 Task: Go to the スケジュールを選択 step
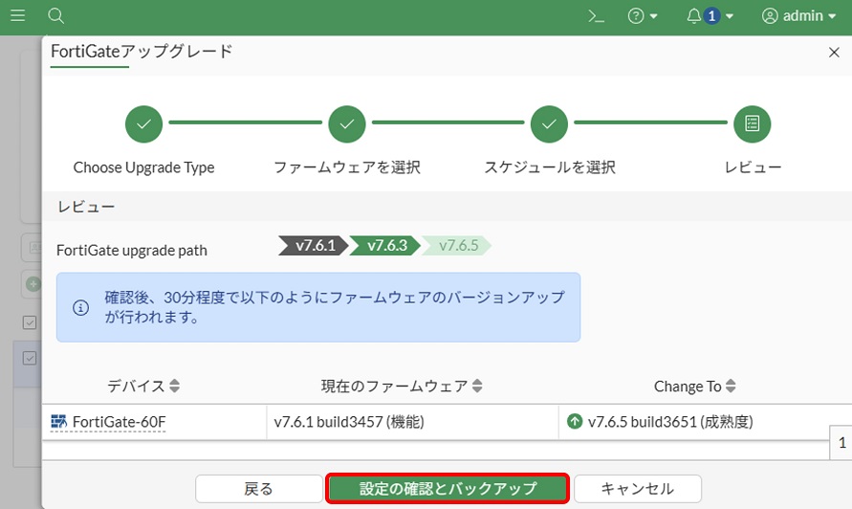[x=550, y=123]
